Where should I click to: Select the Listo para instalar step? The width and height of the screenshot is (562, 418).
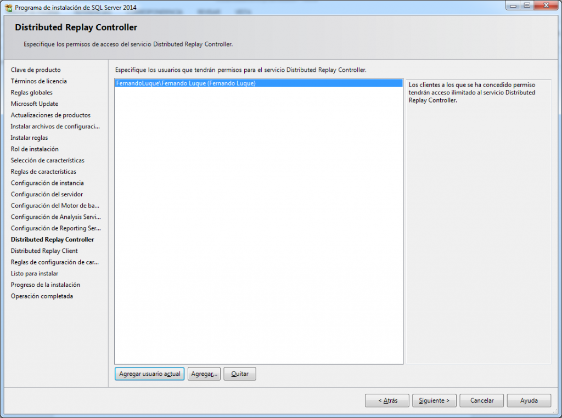(35, 274)
